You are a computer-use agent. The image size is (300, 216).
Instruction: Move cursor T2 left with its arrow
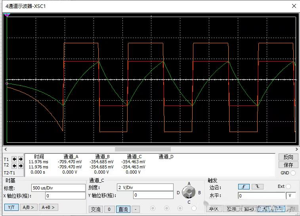14,166
